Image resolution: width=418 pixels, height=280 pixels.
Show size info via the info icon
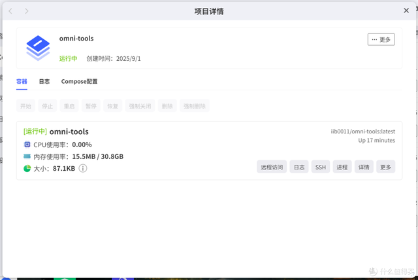coord(83,168)
